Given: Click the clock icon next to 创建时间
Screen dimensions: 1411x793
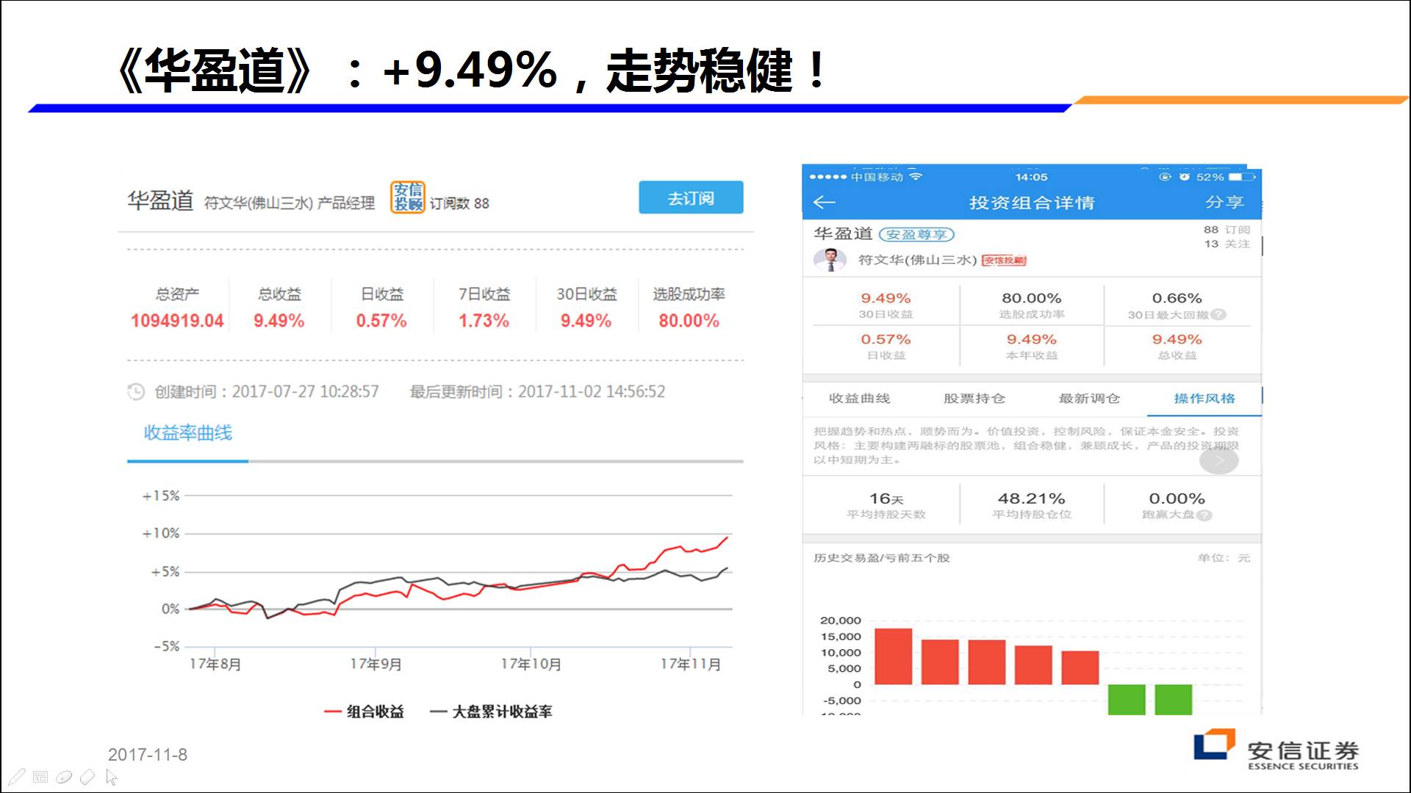Looking at the screenshot, I should tap(136, 391).
